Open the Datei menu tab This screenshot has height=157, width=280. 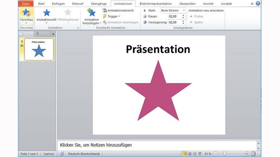point(26,4)
